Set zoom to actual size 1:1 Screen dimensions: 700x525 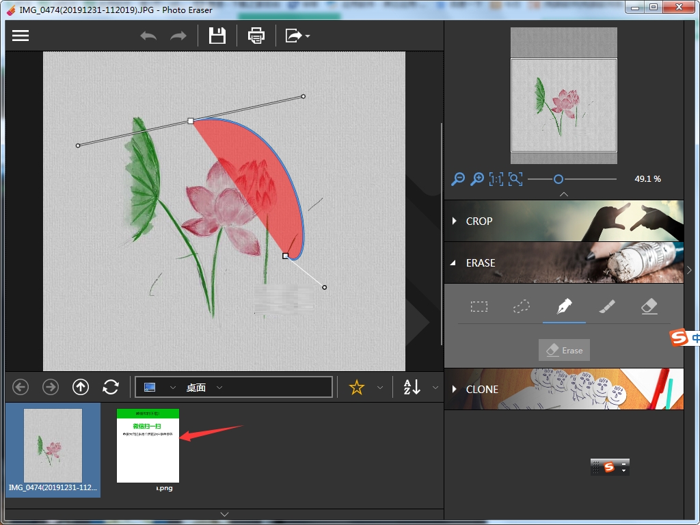pos(496,179)
